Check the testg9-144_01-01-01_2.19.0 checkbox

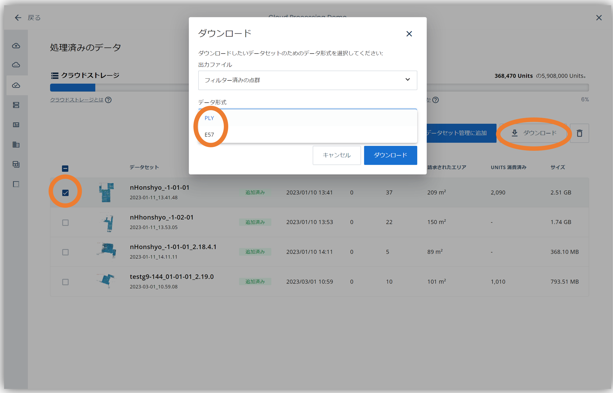click(65, 282)
